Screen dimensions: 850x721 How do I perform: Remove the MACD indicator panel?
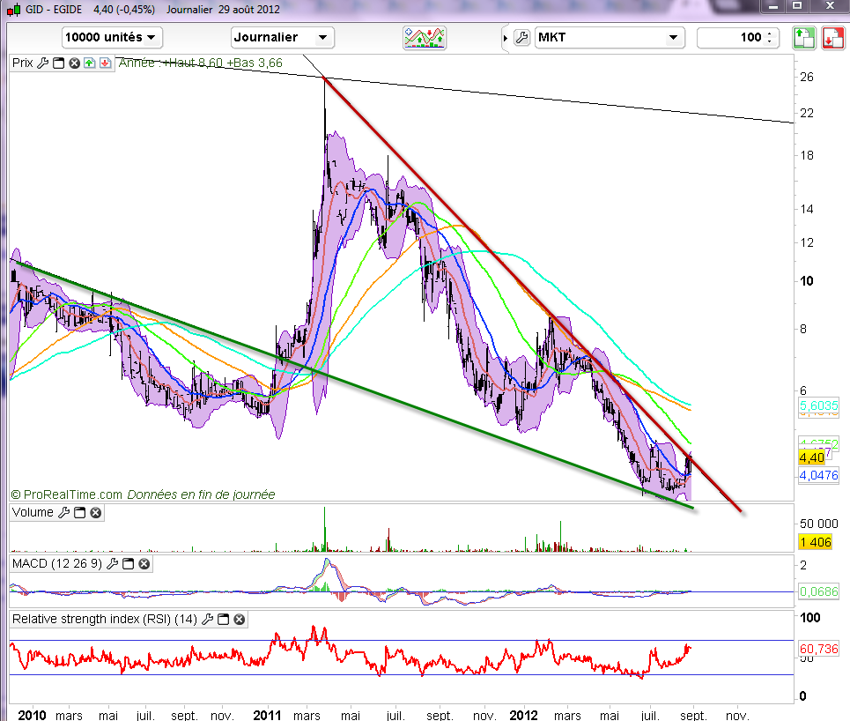click(144, 564)
